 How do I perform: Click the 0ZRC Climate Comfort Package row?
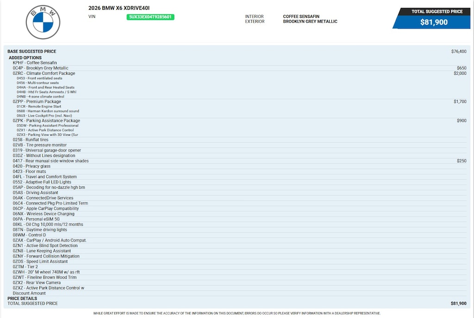tap(239, 73)
